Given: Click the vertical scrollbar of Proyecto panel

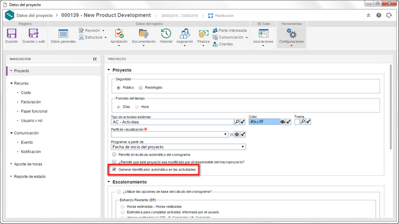Looking at the screenshot, I should pos(391,107).
